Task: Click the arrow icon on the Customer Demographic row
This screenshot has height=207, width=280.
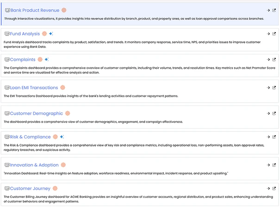Action: tap(268, 113)
